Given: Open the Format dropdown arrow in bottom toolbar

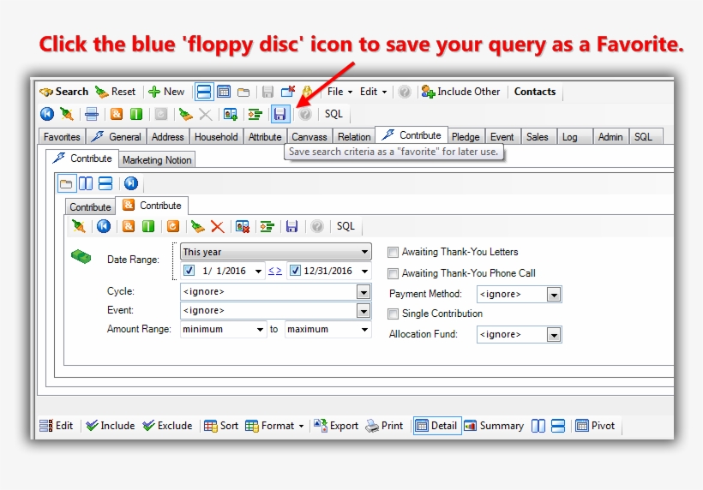Looking at the screenshot, I should [301, 426].
